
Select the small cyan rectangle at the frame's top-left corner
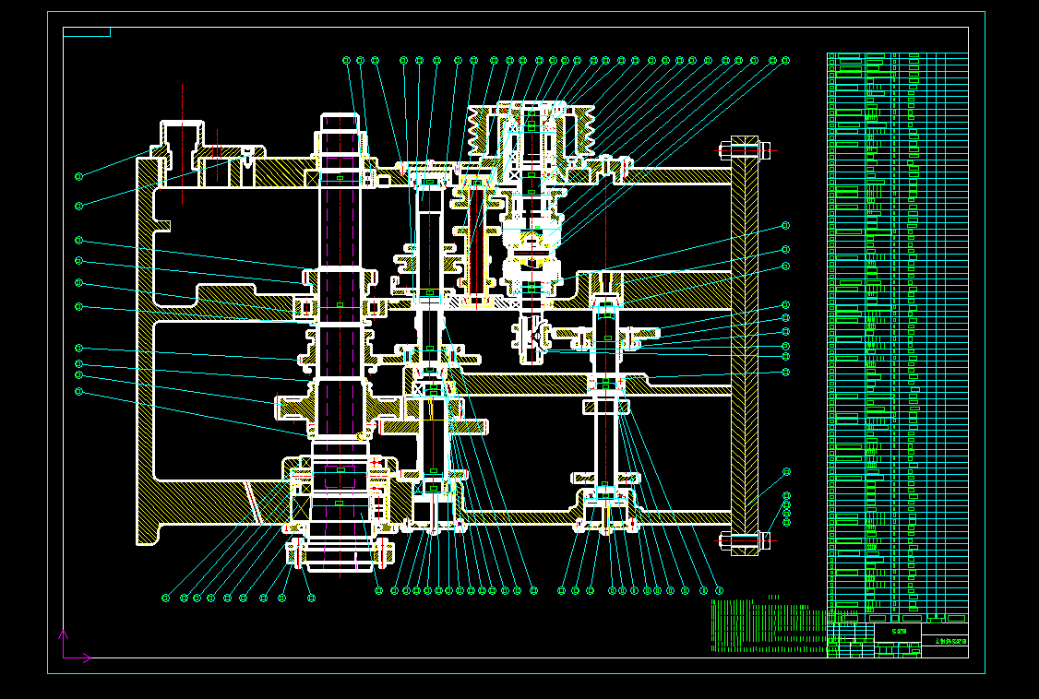point(87,31)
